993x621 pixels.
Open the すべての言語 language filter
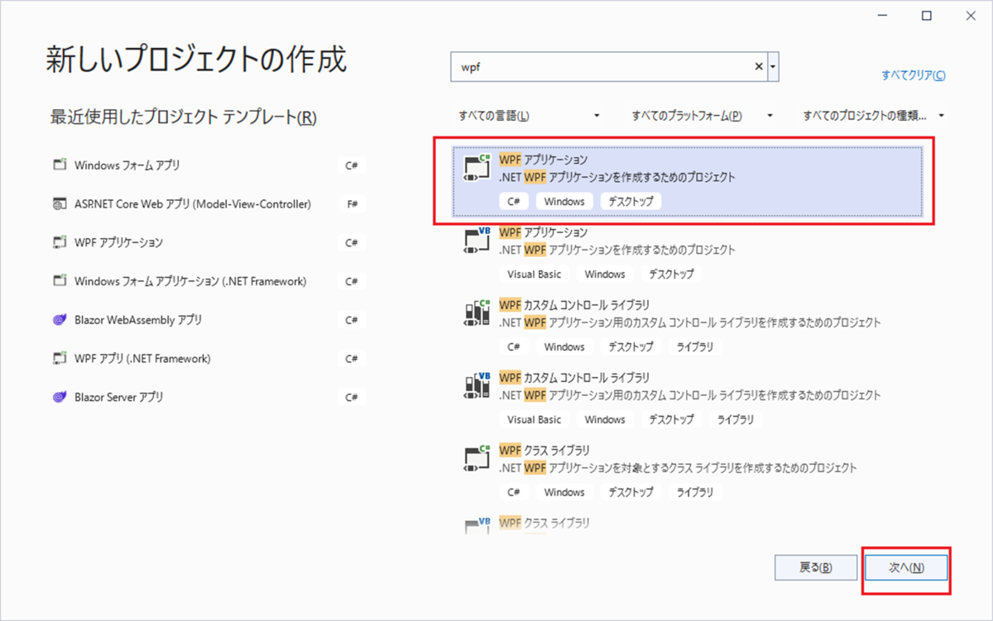point(530,116)
